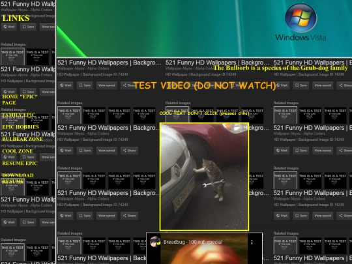This screenshot has height=264, width=352.
Task: Open the video's three-dot more options menu
Action: [252, 242]
